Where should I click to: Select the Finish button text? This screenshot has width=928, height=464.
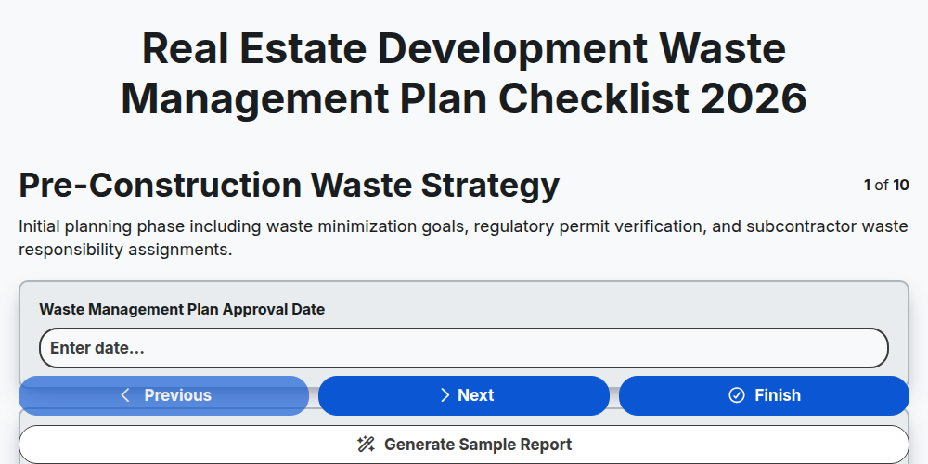pyautogui.click(x=778, y=395)
